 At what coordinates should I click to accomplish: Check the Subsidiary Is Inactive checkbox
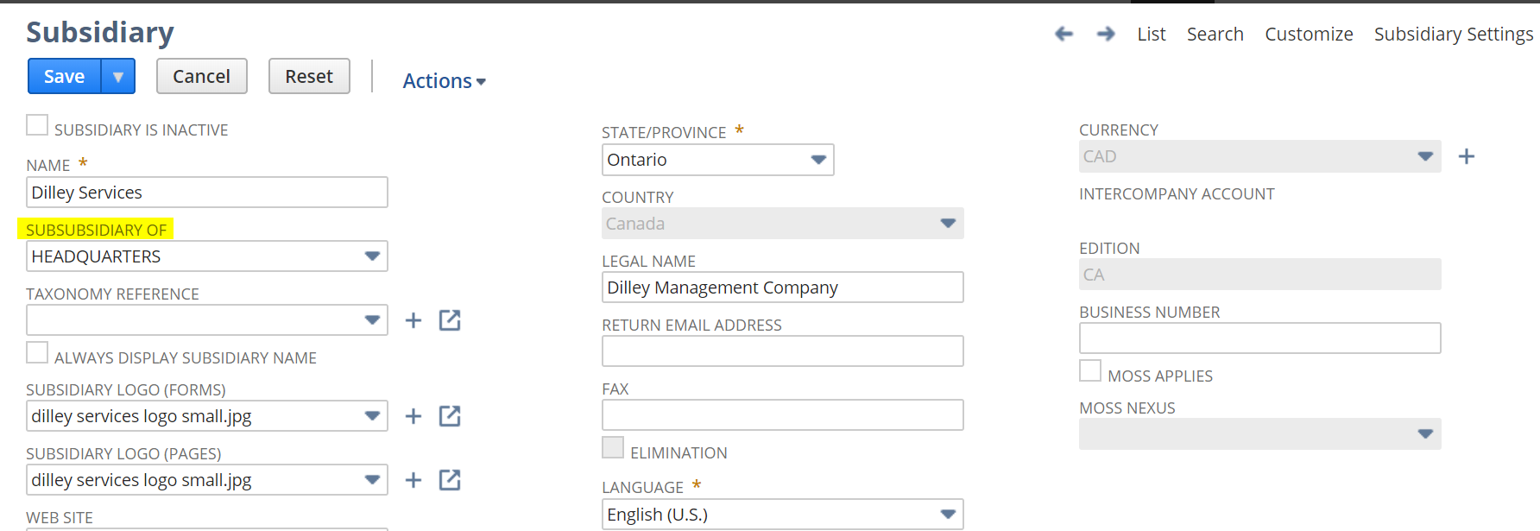click(37, 125)
